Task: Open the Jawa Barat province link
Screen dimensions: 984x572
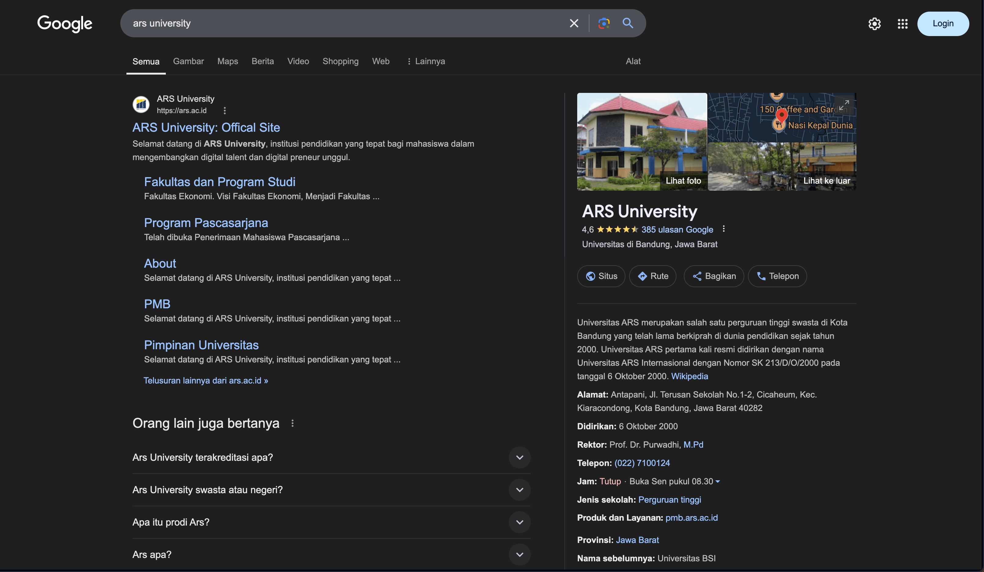Action: click(637, 540)
